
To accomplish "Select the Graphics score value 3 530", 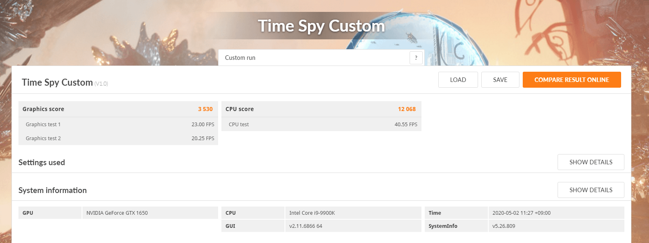I will tap(205, 109).
